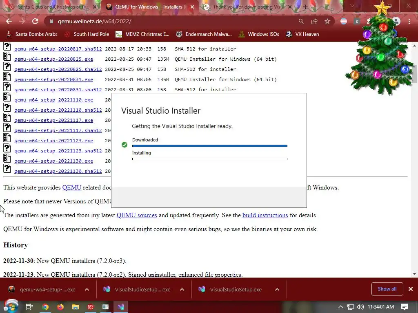Open the QEMU sources link
418x313 pixels.
point(137,215)
